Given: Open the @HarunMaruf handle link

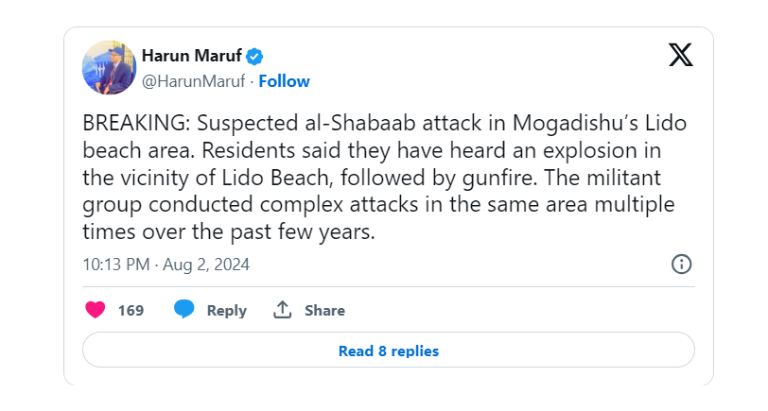Looking at the screenshot, I should point(194,81).
